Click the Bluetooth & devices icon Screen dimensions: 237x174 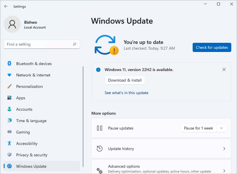pyautogui.click(x=9, y=64)
